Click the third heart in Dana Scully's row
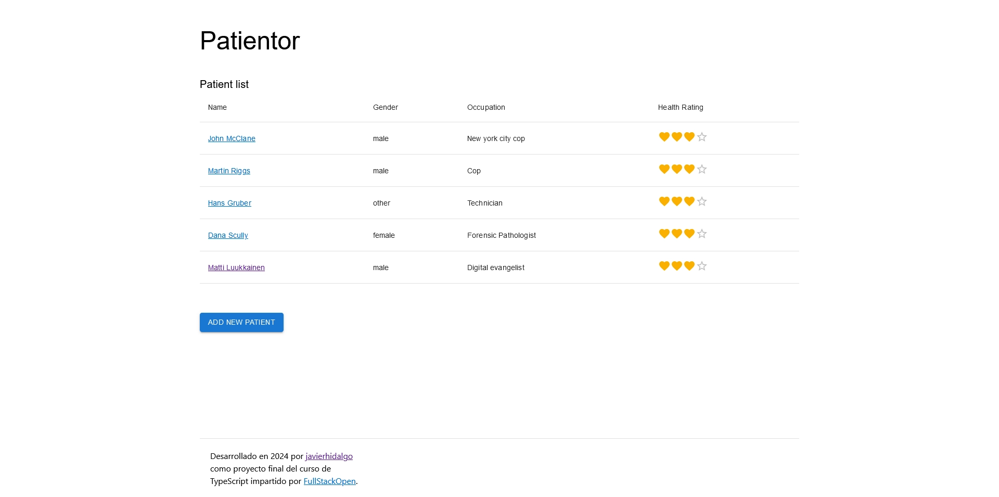Screen dimensions: 999x497 [x=689, y=234]
